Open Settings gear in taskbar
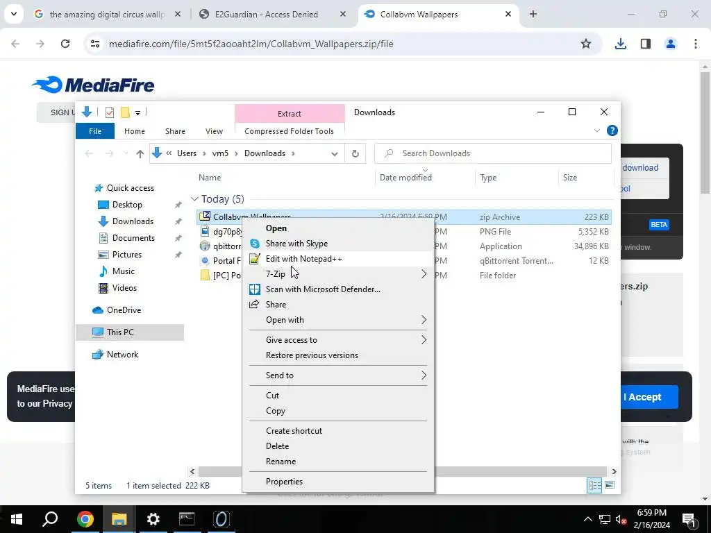The image size is (711, 533). point(153,519)
